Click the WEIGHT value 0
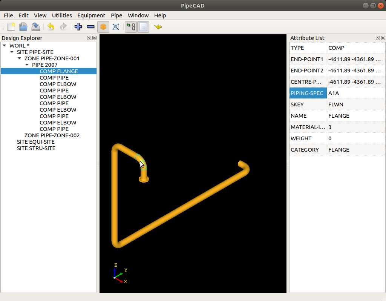The height and width of the screenshot is (301, 386). 356,138
